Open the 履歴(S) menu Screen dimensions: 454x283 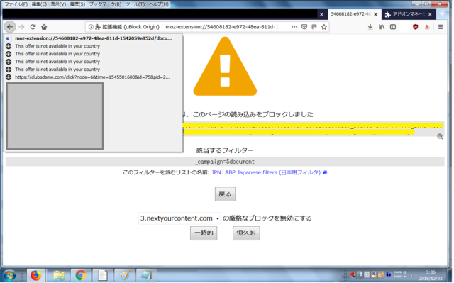(x=77, y=4)
